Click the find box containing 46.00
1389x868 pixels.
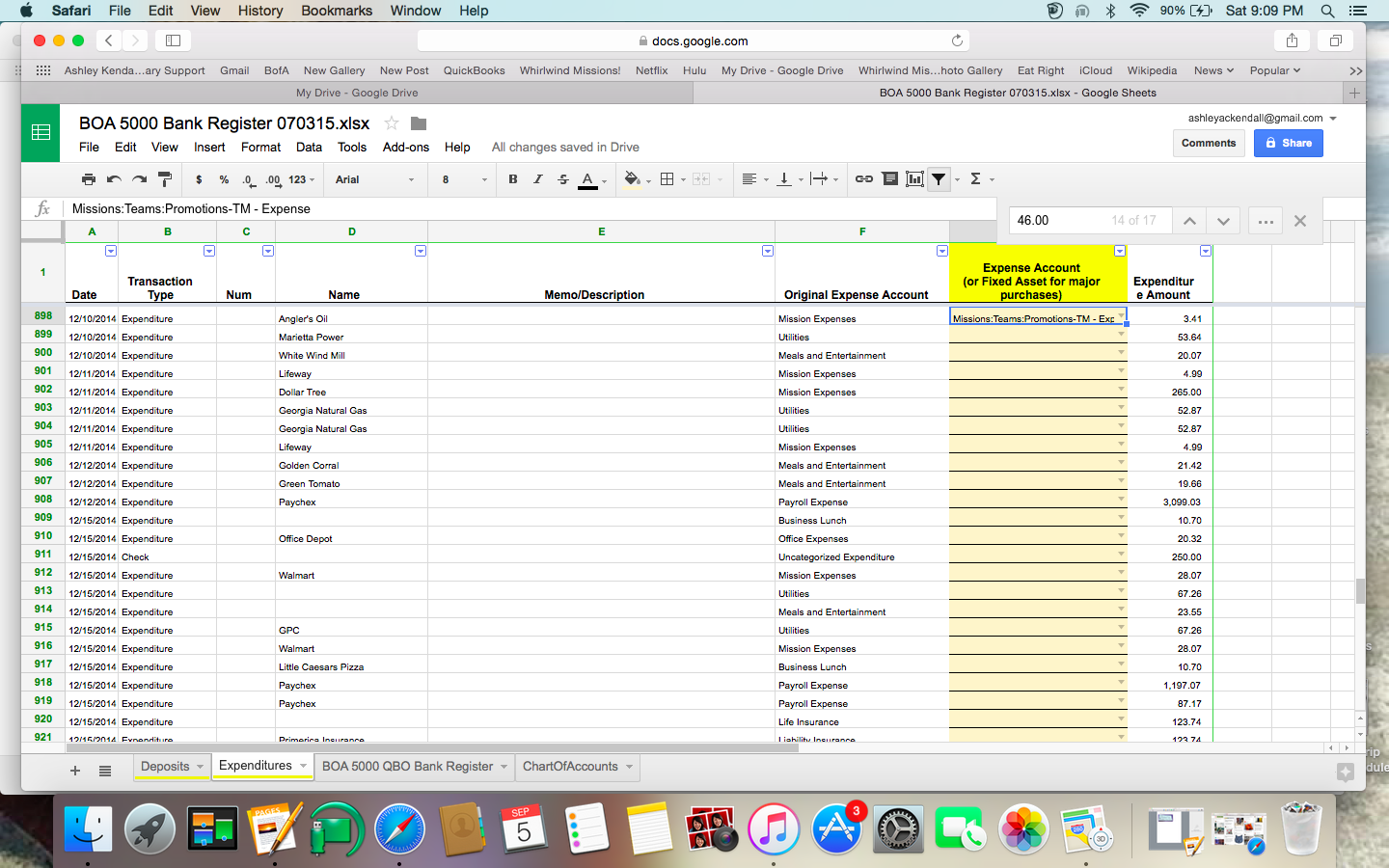tap(1061, 221)
